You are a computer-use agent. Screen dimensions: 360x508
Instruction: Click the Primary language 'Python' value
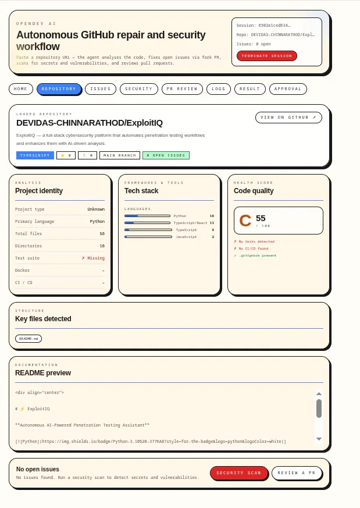coord(97,222)
